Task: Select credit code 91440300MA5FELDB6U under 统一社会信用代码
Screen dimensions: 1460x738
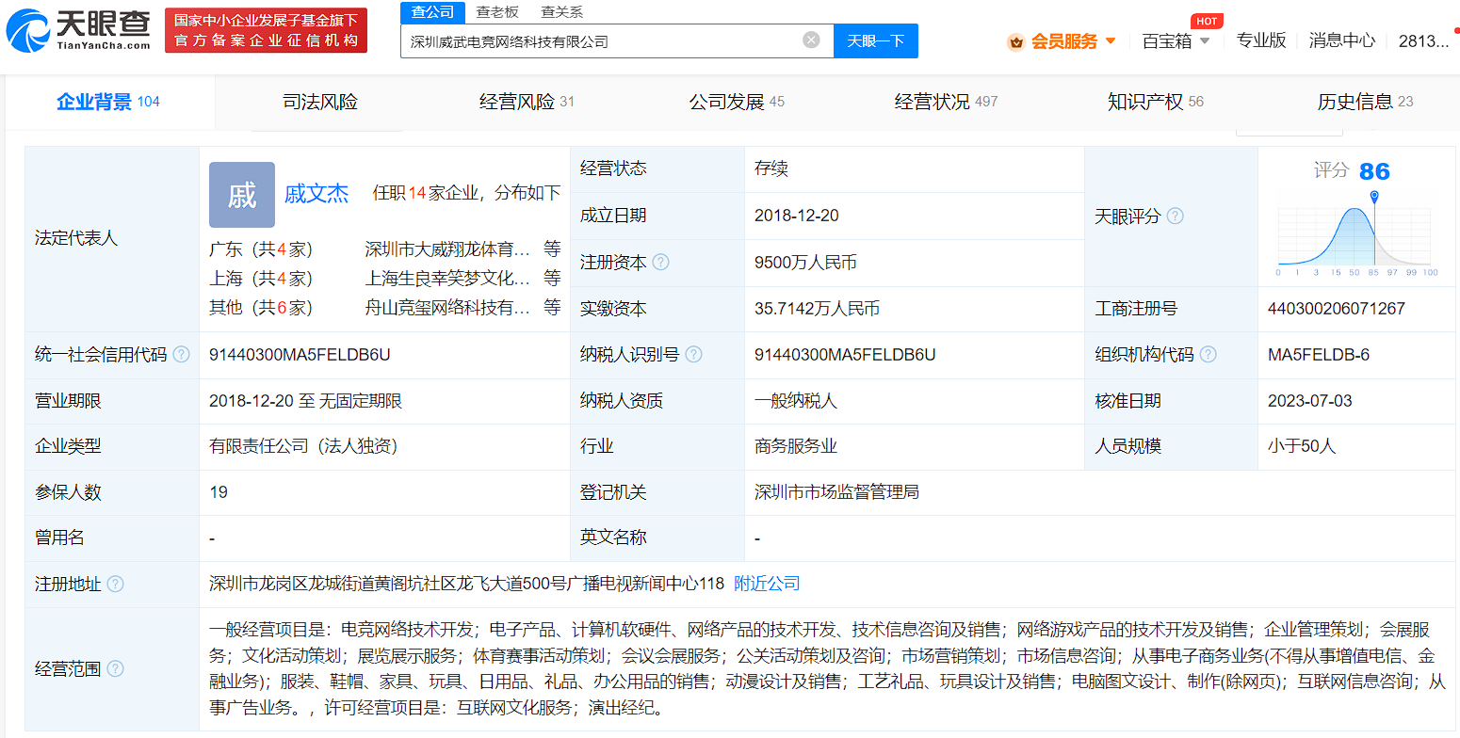Action: 300,355
